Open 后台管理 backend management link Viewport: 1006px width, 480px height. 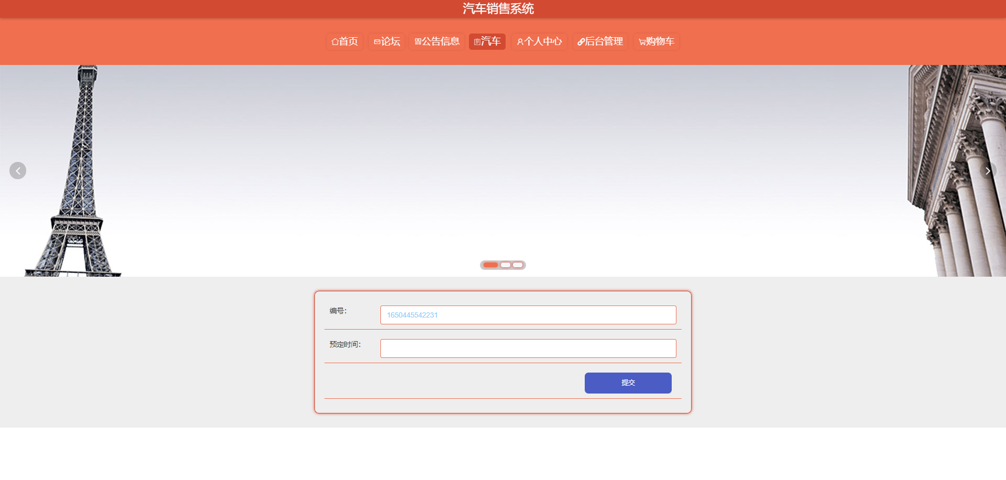pos(600,41)
